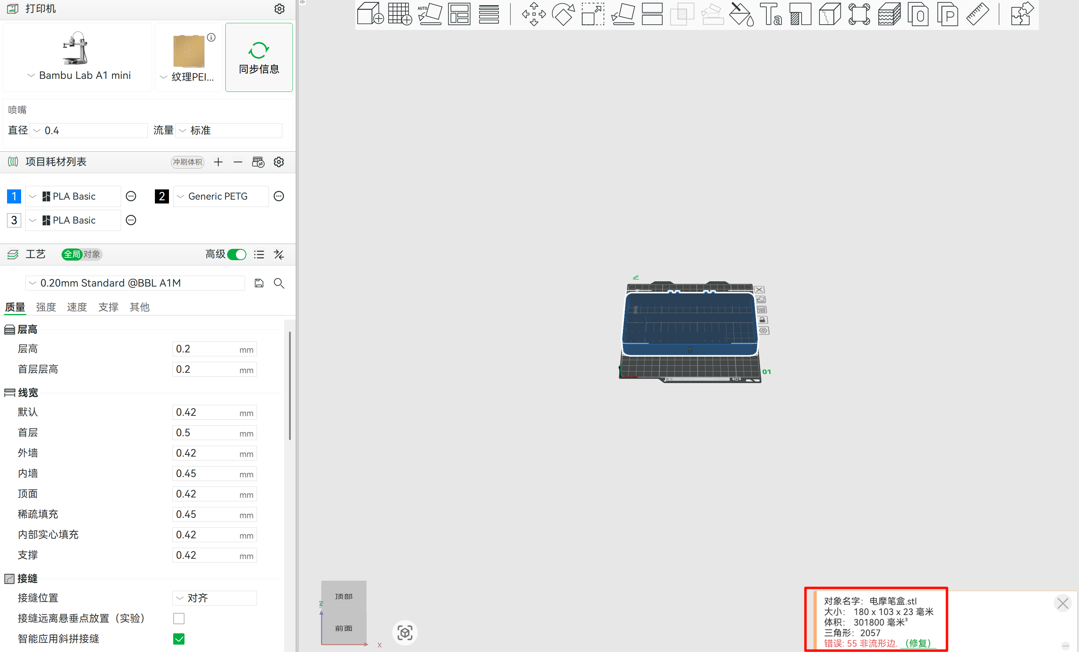Switch to the 支撑 tab
This screenshot has height=652, width=1079.
(108, 307)
